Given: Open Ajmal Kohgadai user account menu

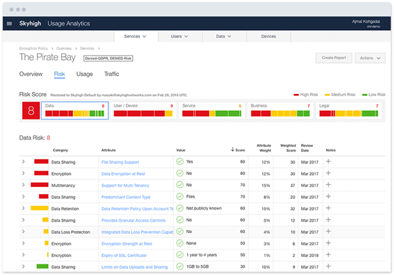Looking at the screenshot, I should (366, 23).
